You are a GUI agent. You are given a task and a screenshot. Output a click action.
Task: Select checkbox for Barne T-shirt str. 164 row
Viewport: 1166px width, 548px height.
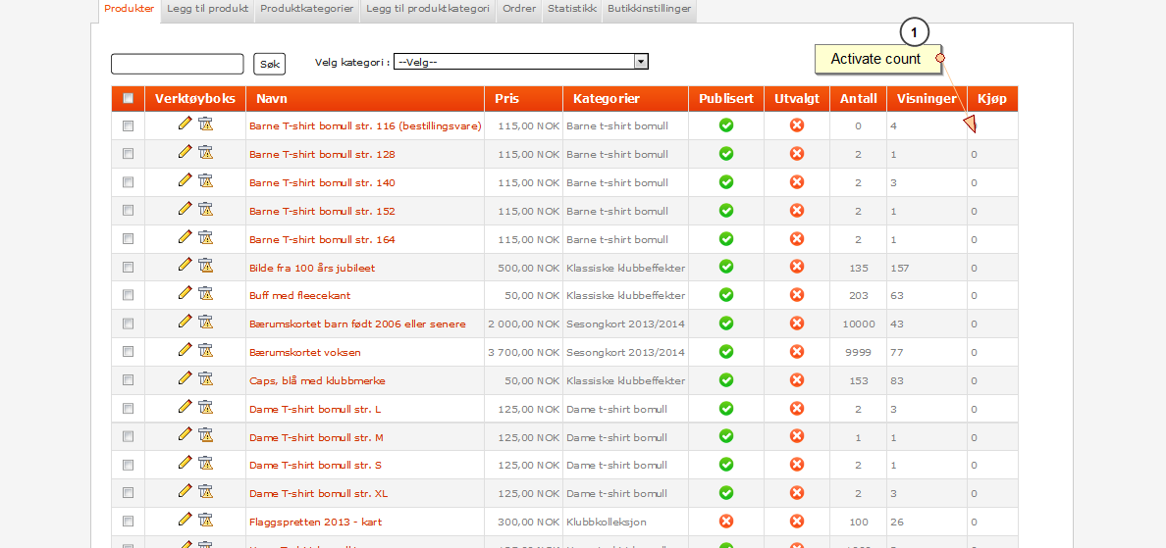pos(128,239)
